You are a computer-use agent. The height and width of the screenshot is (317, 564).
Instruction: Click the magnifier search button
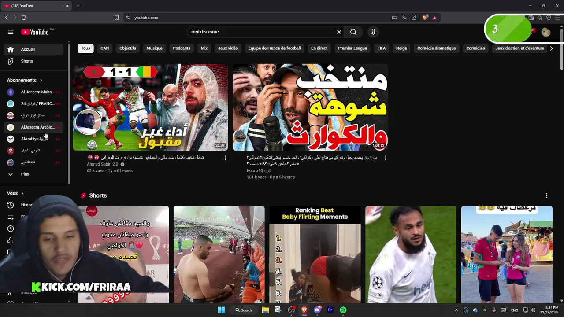click(x=353, y=32)
